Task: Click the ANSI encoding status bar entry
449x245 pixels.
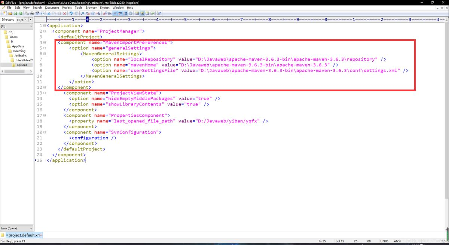Action: [397, 241]
